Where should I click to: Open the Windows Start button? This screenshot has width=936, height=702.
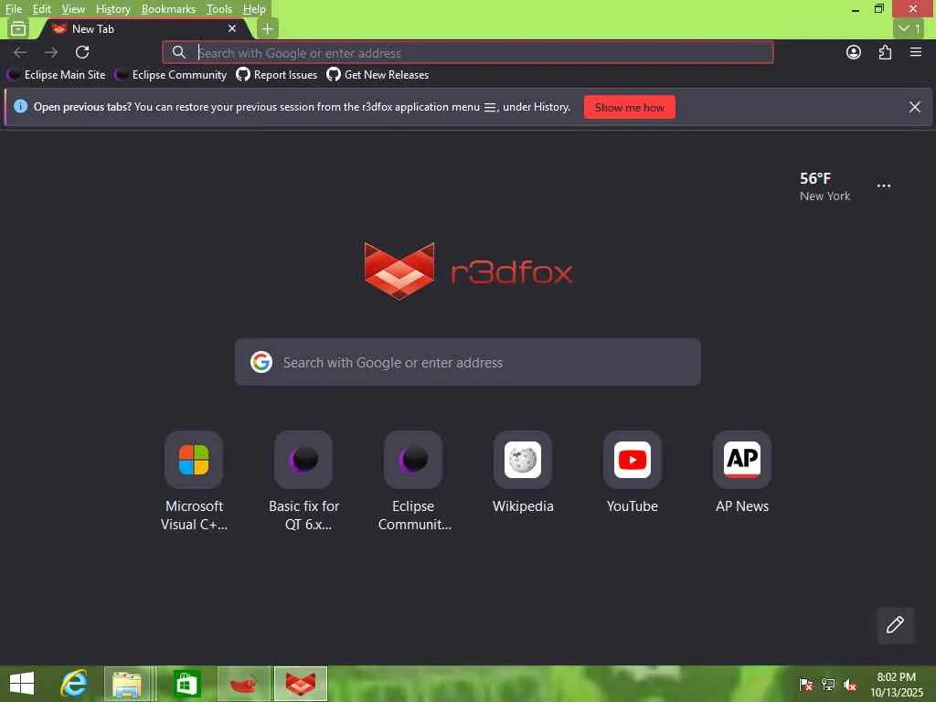[22, 684]
